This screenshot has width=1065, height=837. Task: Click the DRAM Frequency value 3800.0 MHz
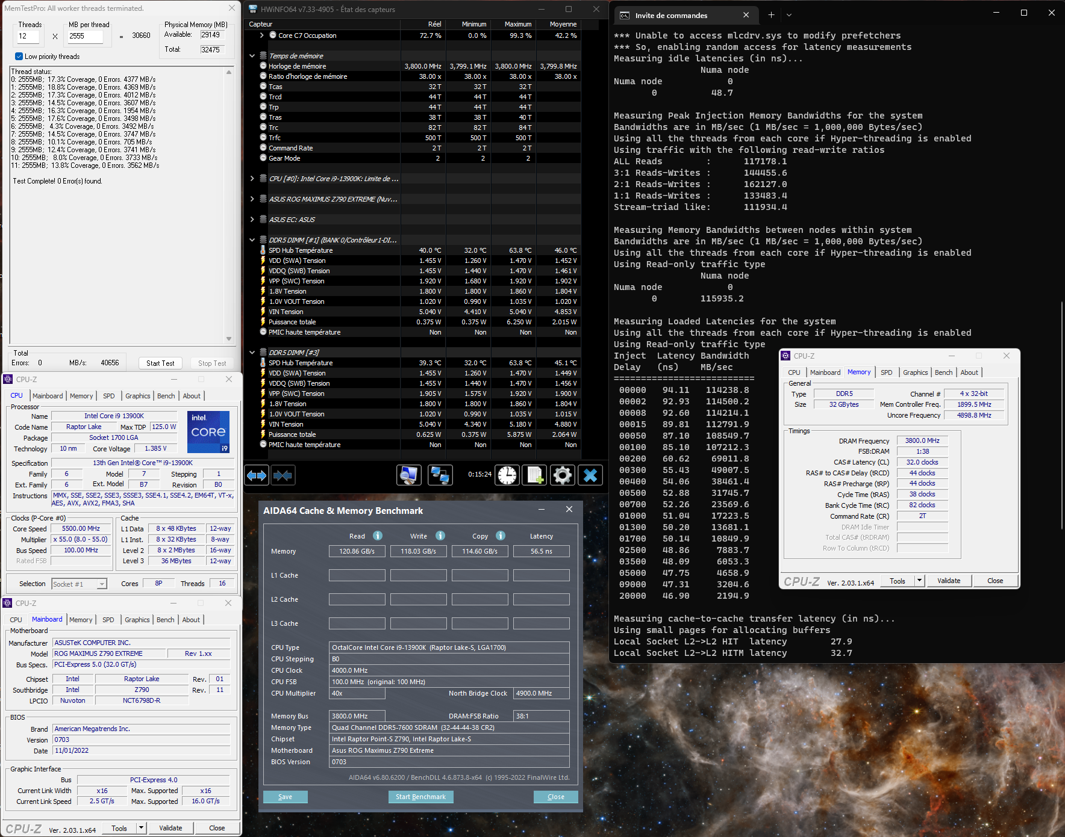(x=922, y=440)
